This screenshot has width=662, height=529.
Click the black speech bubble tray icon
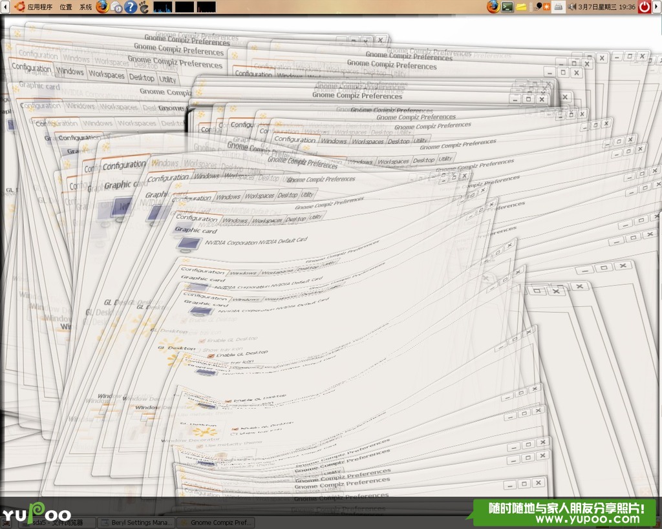pos(539,6)
